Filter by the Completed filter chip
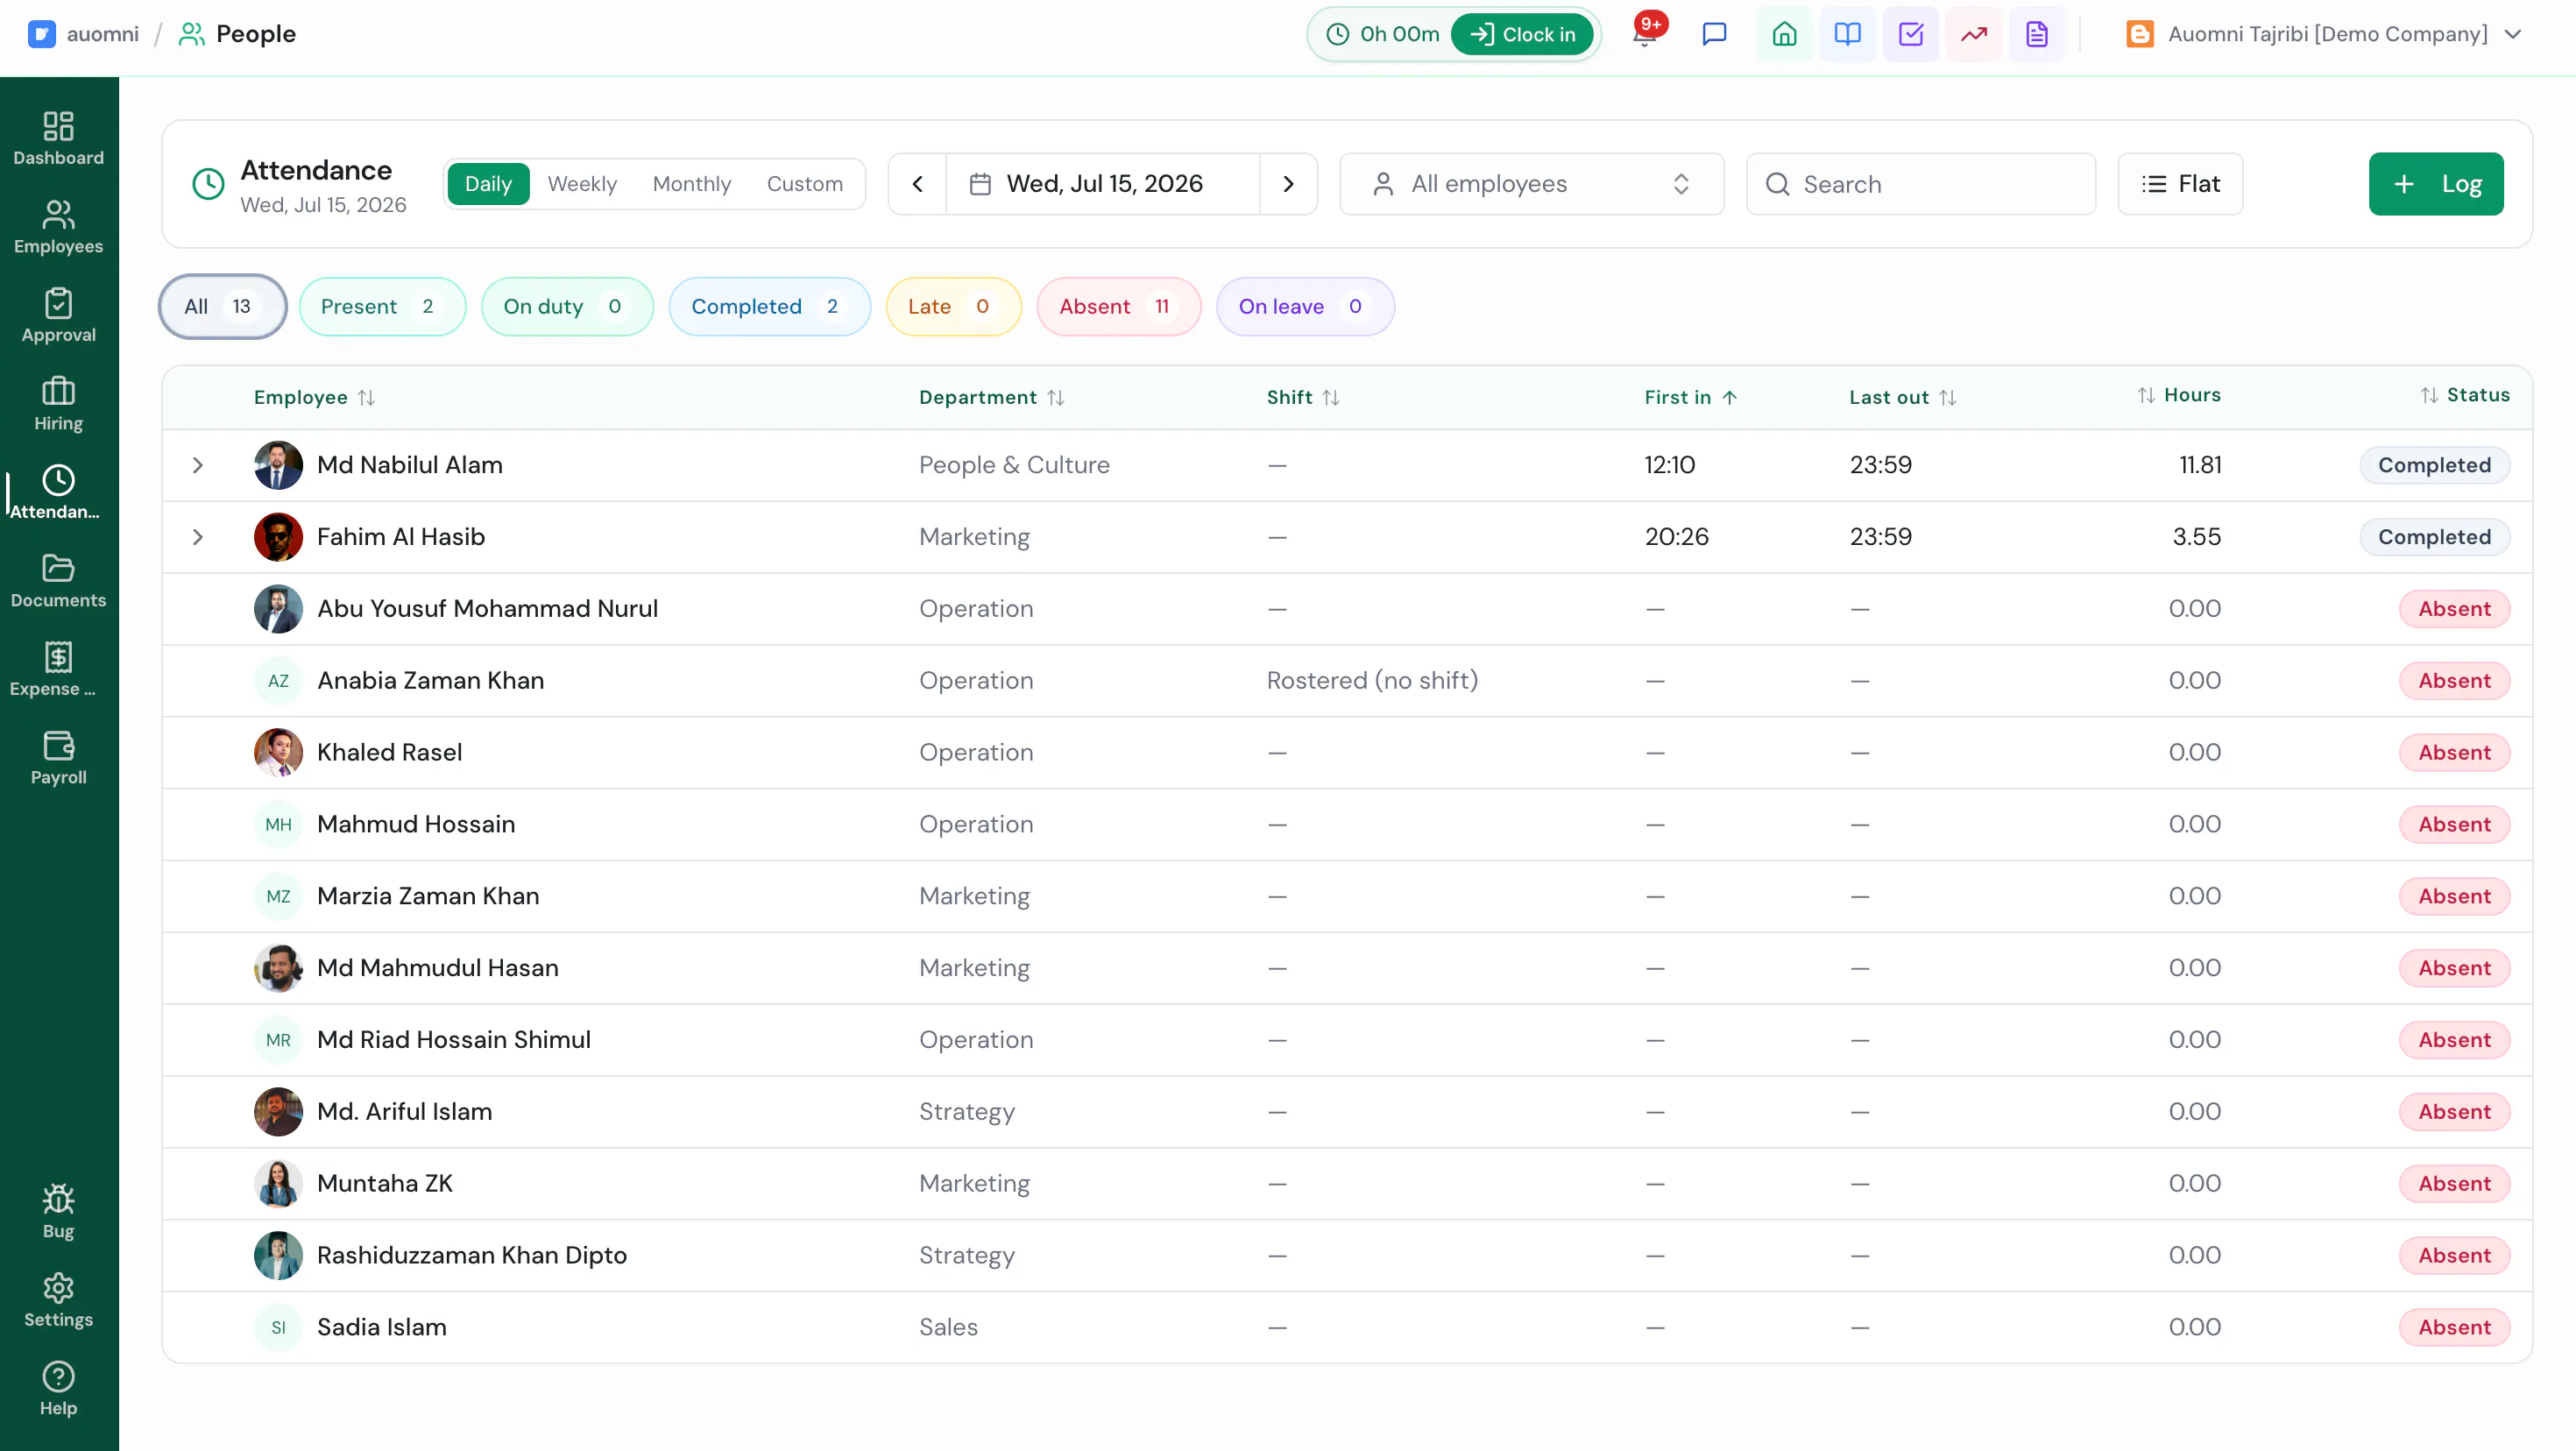2576x1451 pixels. [769, 306]
